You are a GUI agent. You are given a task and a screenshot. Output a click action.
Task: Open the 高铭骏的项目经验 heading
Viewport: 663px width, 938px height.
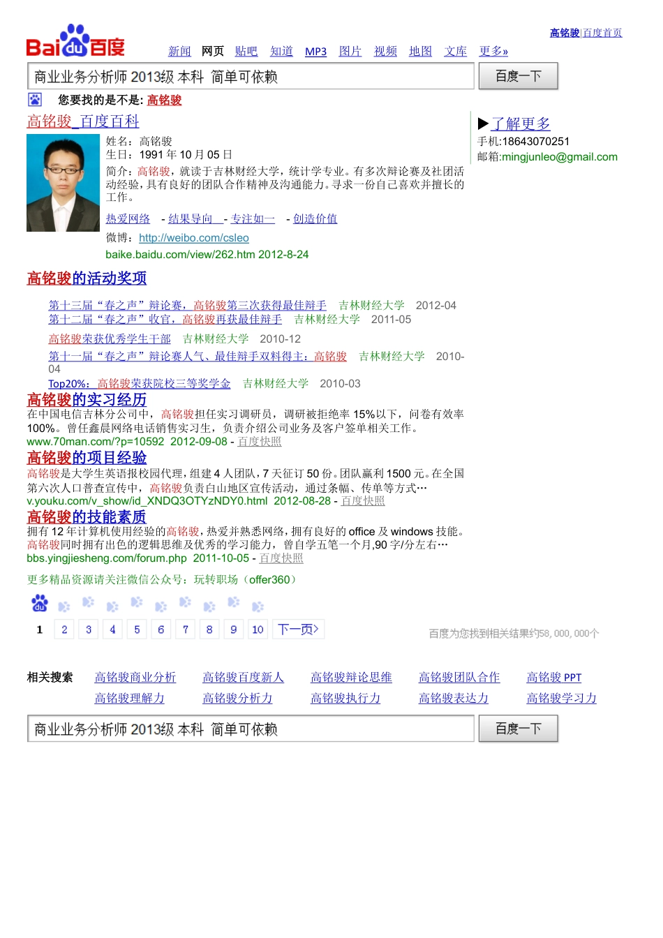coord(87,457)
